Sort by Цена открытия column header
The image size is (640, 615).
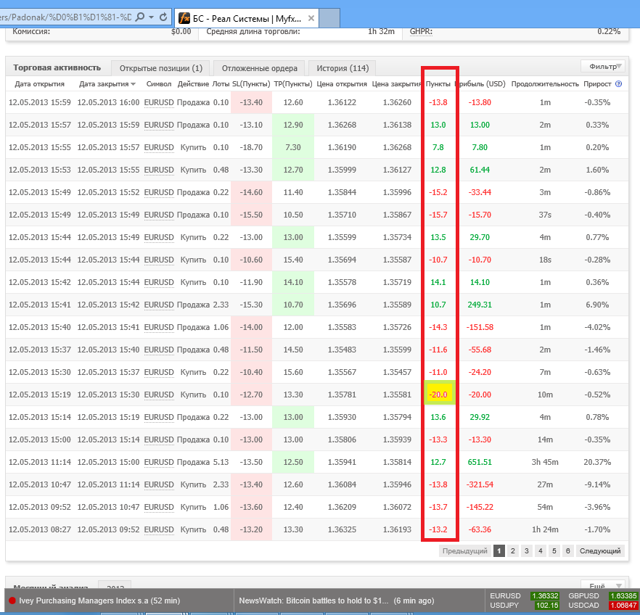pos(342,84)
